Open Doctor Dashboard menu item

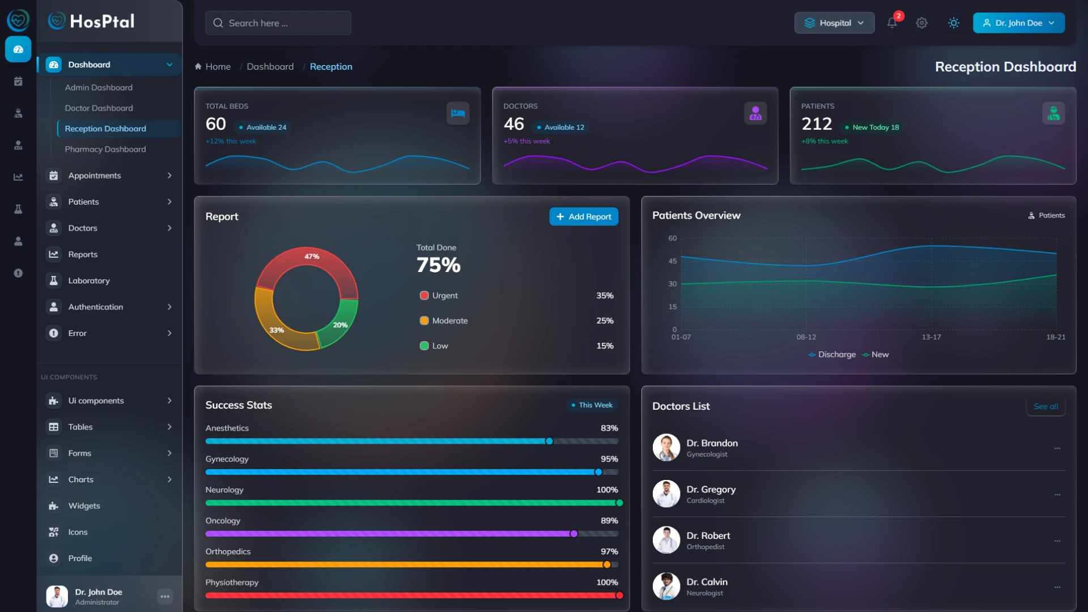99,108
